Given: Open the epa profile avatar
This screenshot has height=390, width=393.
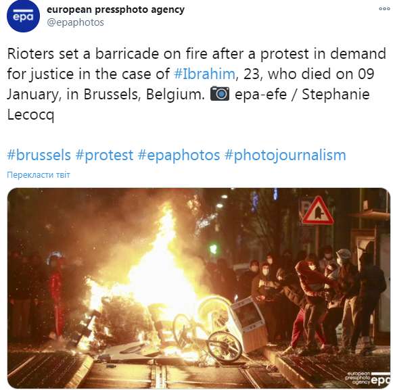Looking at the screenshot, I should 23,16.
